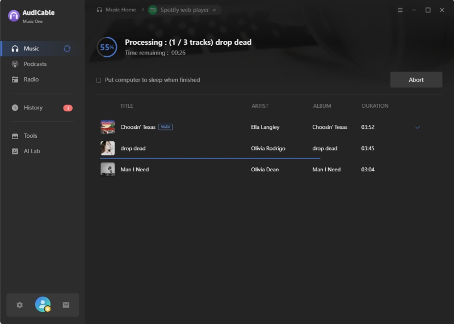This screenshot has width=454, height=324.
Task: Click the Choosin' Texas album thumbnail
Action: pyautogui.click(x=107, y=127)
